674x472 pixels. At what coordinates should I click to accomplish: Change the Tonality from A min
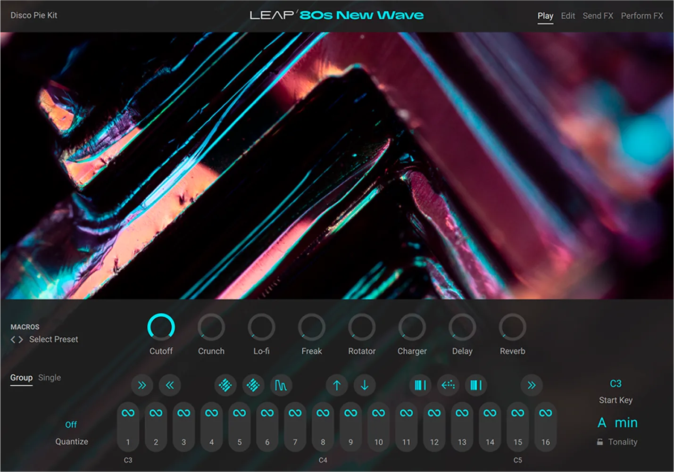[x=617, y=422]
